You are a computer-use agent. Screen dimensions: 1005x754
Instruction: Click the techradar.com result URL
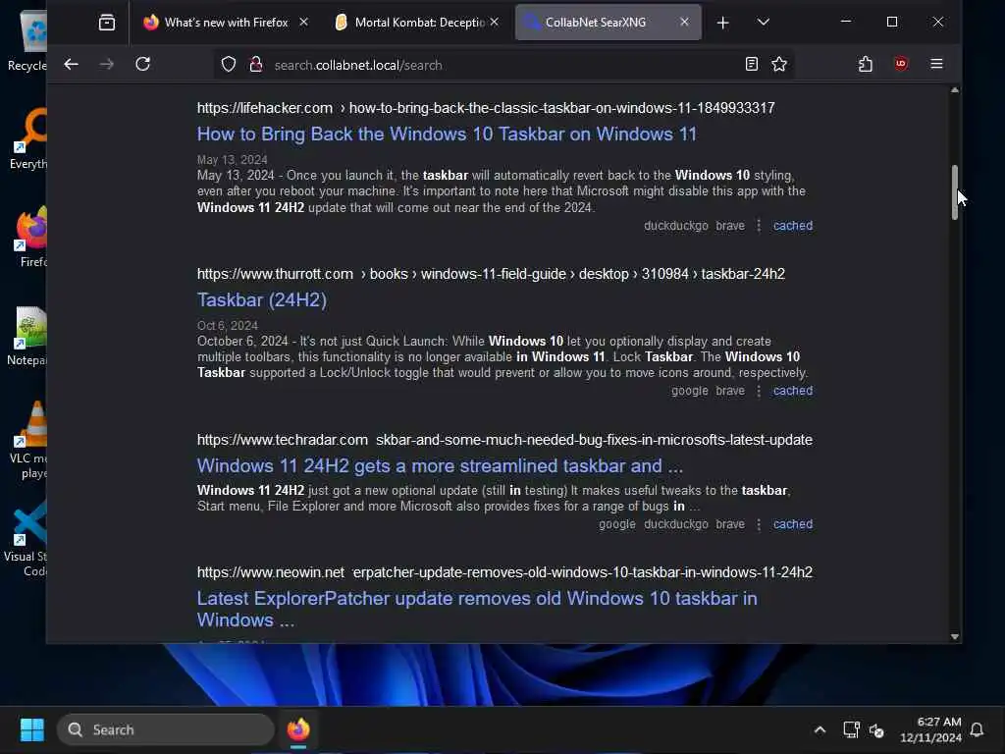click(504, 440)
